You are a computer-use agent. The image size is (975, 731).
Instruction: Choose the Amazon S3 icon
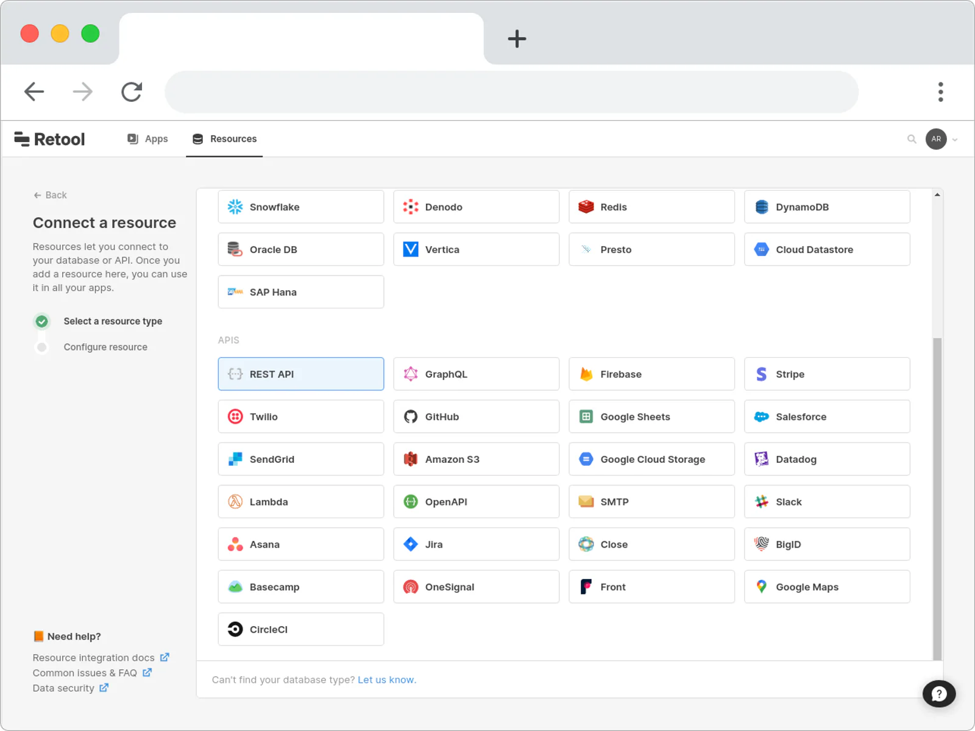tap(411, 459)
